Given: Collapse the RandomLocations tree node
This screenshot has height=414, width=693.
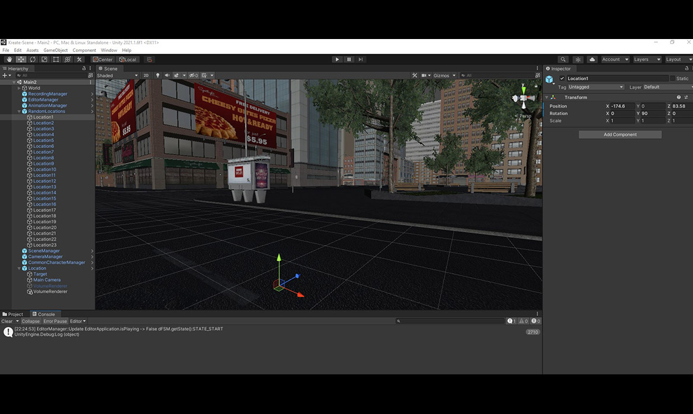Looking at the screenshot, I should tap(19, 111).
